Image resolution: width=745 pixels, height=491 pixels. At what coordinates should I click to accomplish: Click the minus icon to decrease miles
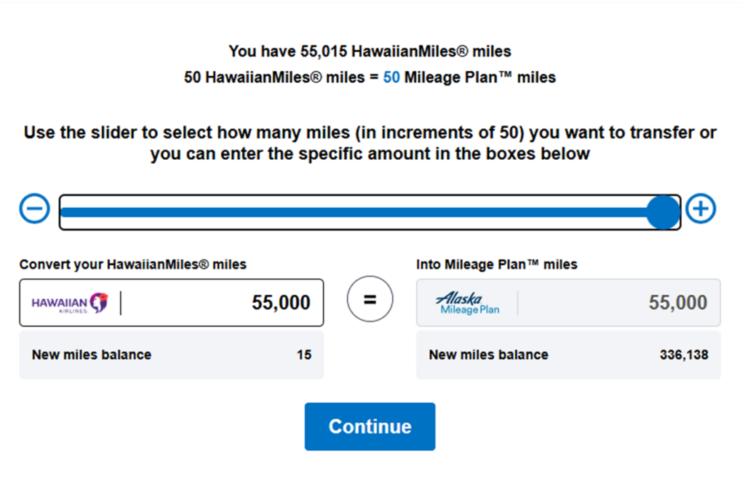(x=34, y=208)
